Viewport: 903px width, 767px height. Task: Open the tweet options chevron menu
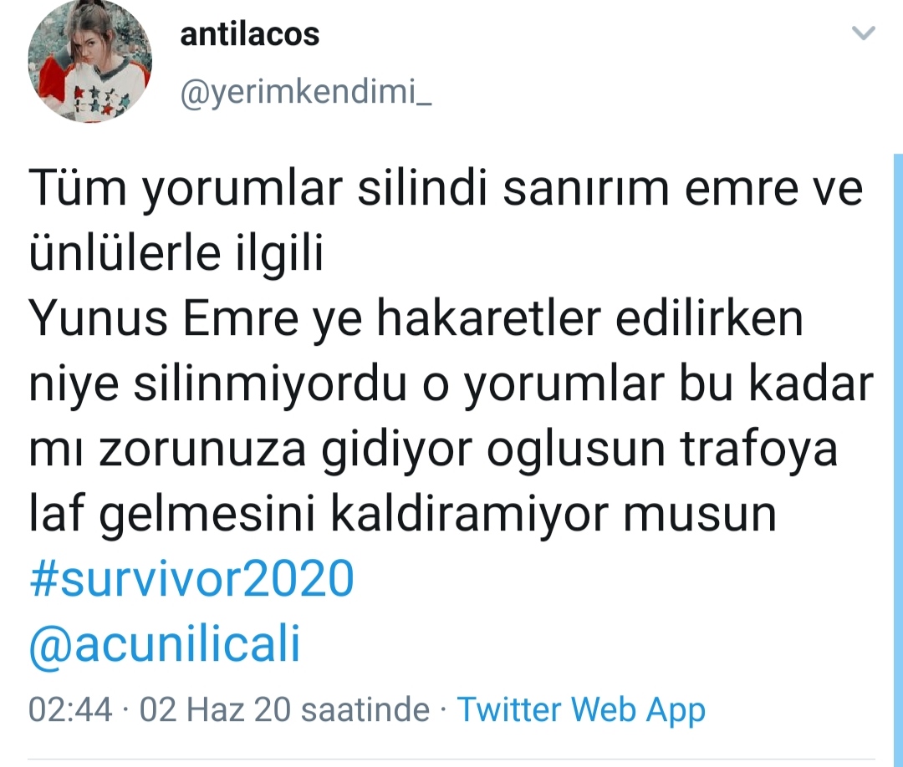(863, 33)
